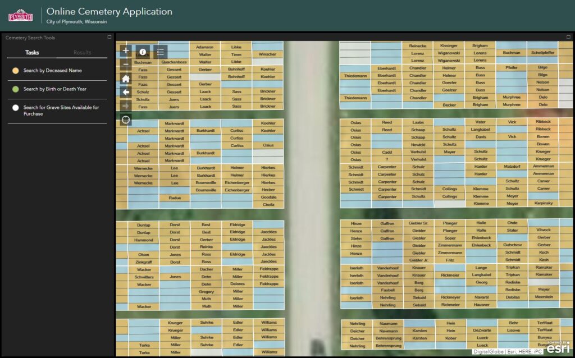The width and height of the screenshot is (575, 358).
Task: Click the Plymouth city logo
Action: pyautogui.click(x=21, y=15)
